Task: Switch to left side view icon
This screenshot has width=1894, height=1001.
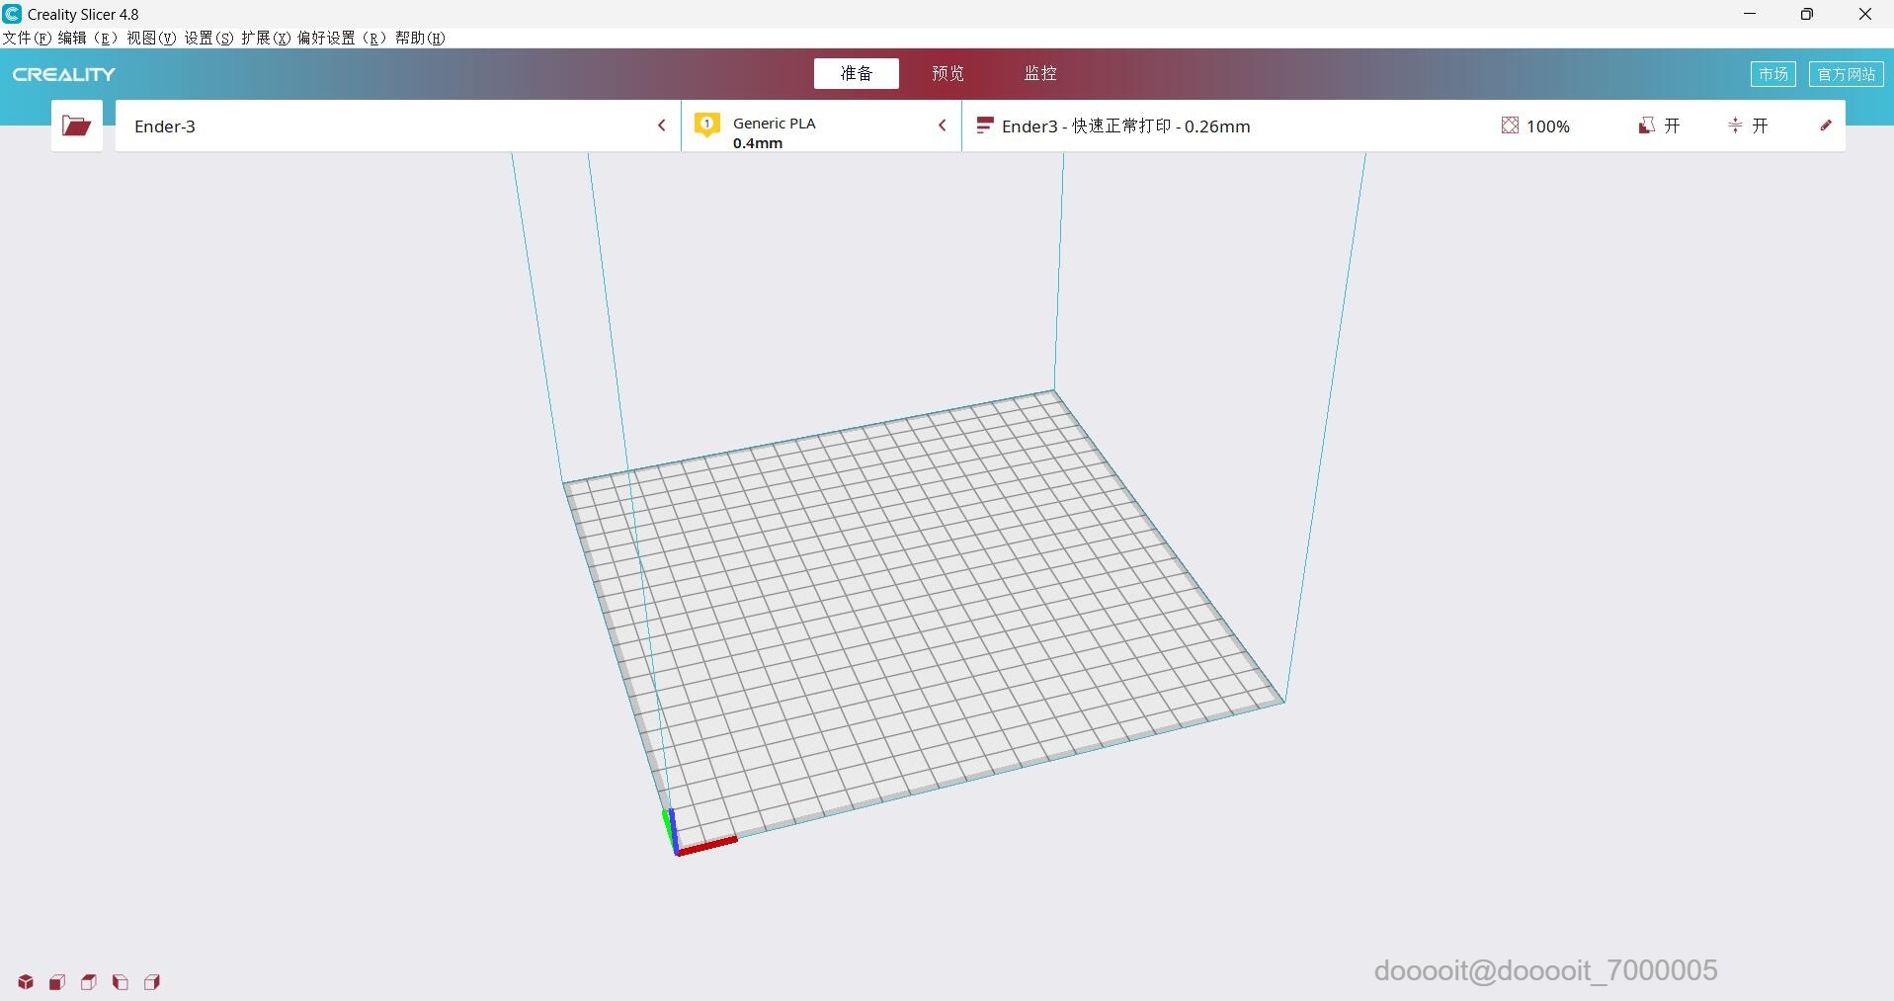Action: click(x=121, y=982)
